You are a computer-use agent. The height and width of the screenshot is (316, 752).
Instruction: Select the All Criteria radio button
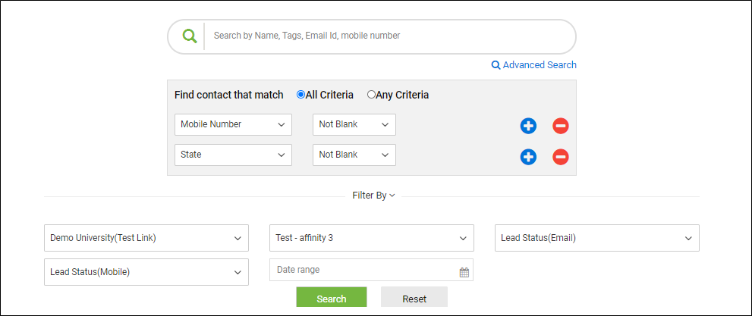[300, 95]
